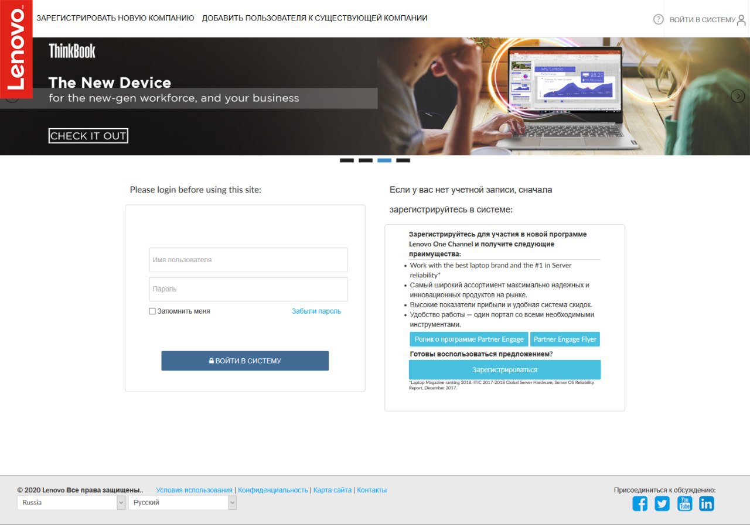Open Lenovo LinkedIn page icon
Viewport: 750px width, 525px height.
707,503
